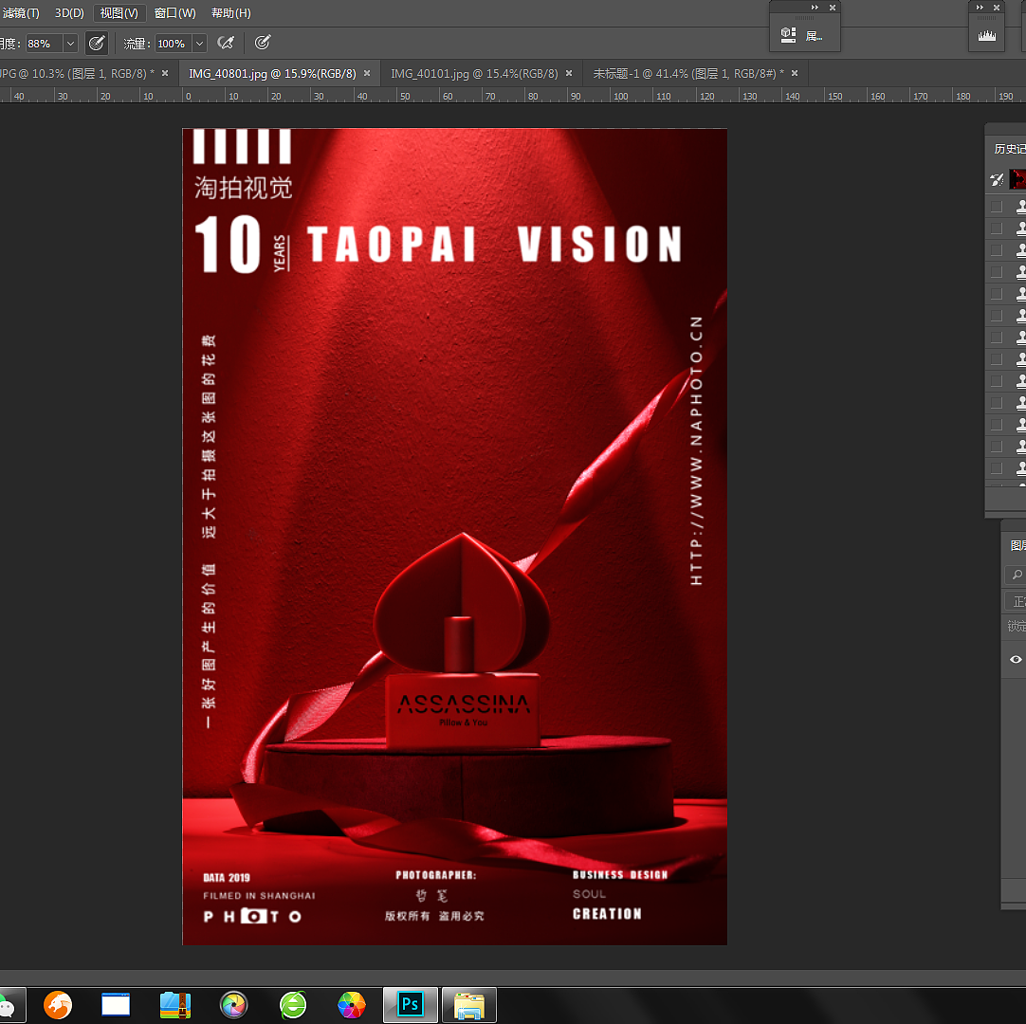Close the 10.3% 图层 1 document tab
This screenshot has width=1026, height=1024.
(x=165, y=73)
